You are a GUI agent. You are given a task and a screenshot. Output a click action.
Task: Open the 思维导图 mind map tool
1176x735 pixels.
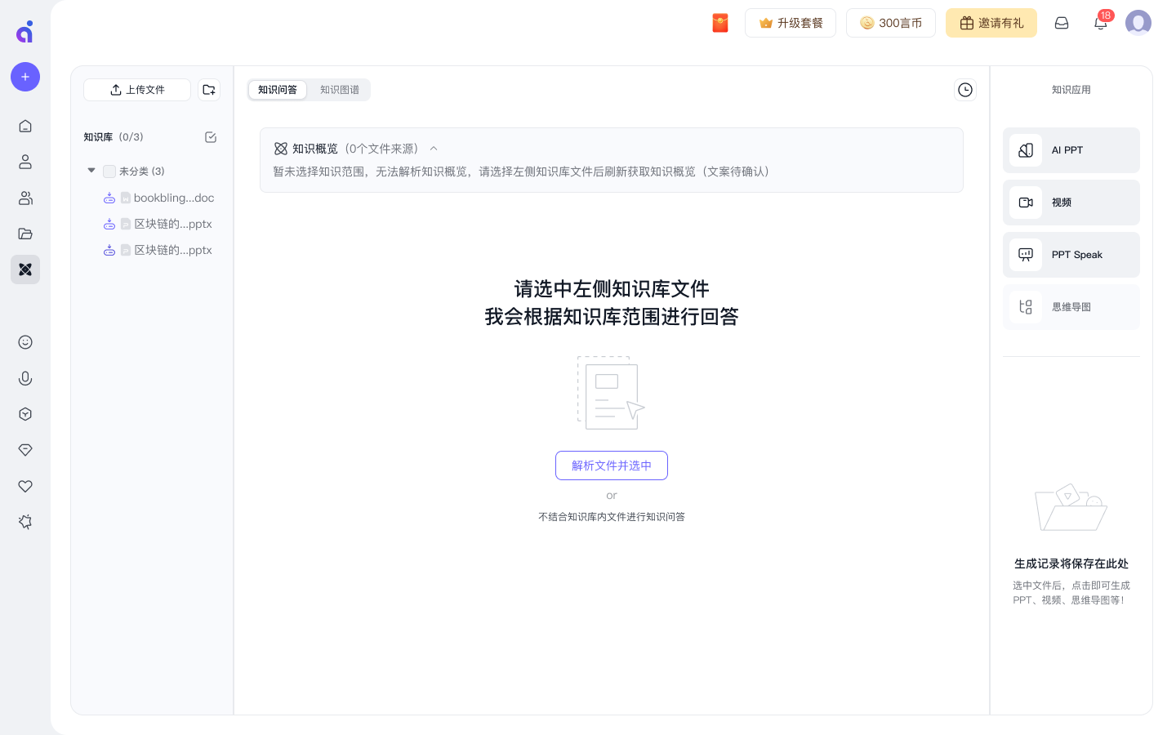coord(1071,307)
